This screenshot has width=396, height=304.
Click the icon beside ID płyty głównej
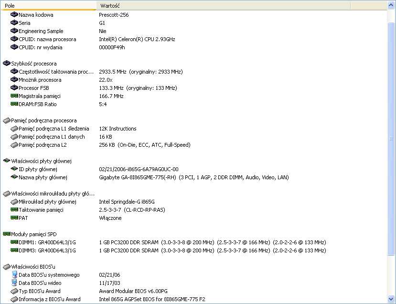coord(14,169)
